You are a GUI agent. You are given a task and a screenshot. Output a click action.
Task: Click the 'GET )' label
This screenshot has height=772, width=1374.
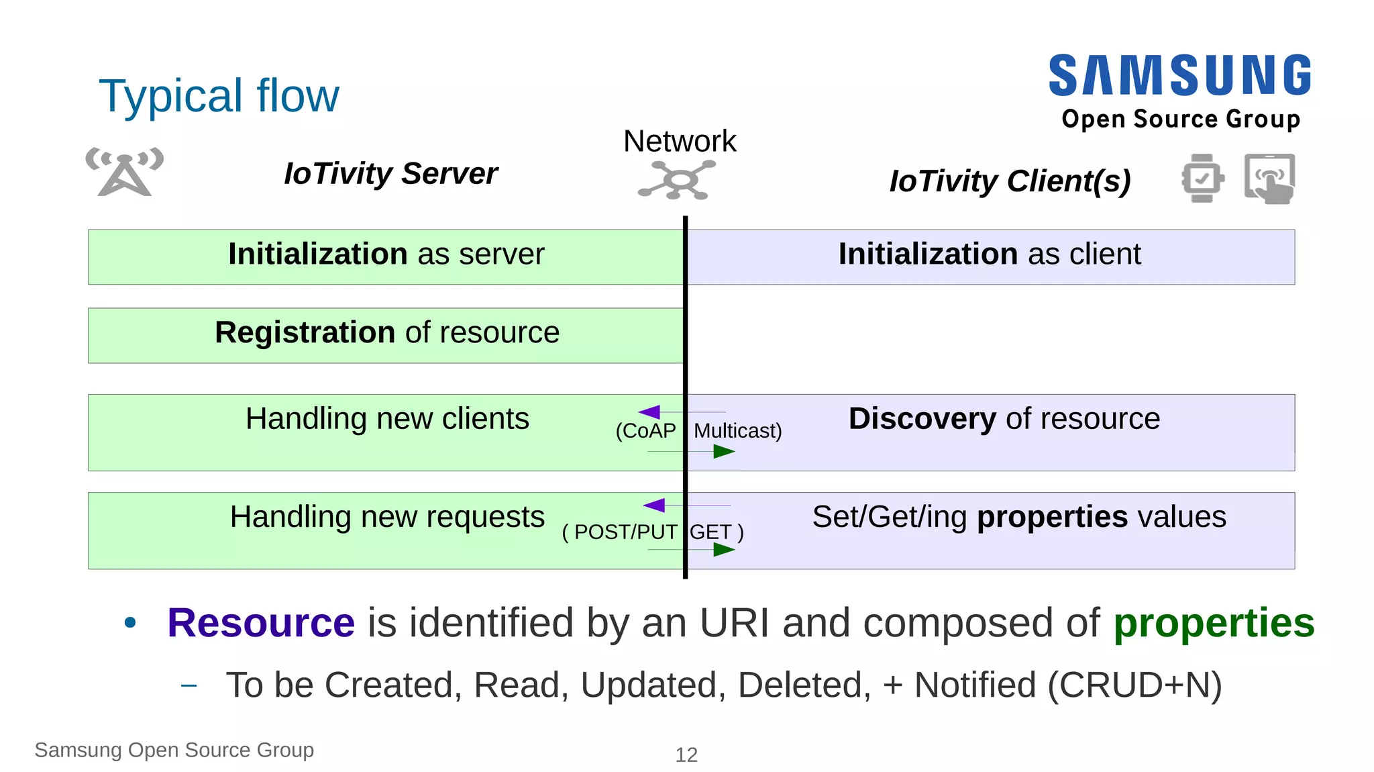click(717, 532)
